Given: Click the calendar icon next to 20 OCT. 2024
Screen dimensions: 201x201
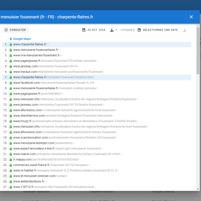Looking at the screenshot, I should pos(84,30).
